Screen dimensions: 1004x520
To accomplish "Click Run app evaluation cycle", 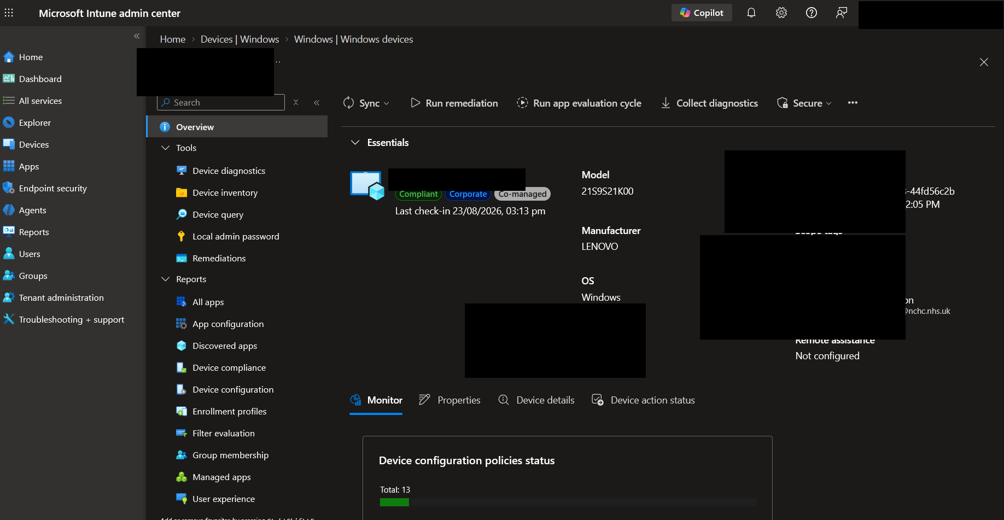I will tap(579, 103).
